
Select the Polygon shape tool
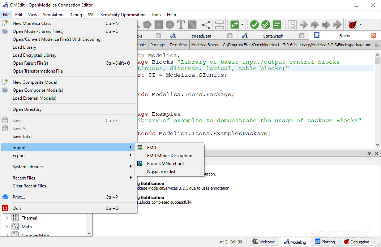pyautogui.click(x=147, y=25)
